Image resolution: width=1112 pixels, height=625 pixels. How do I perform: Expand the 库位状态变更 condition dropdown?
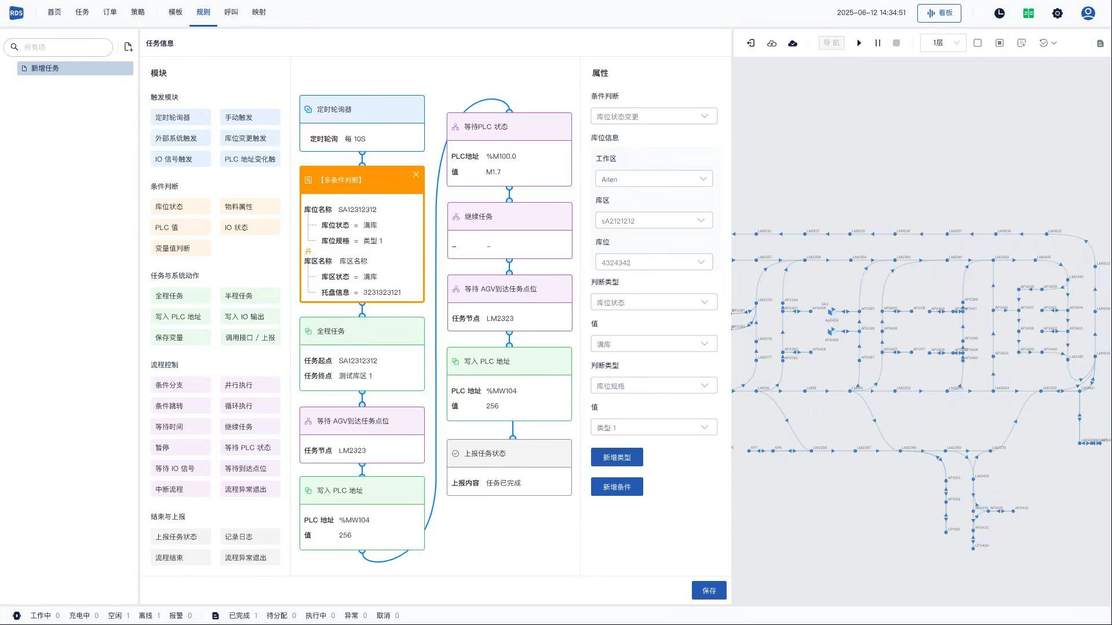tap(653, 116)
